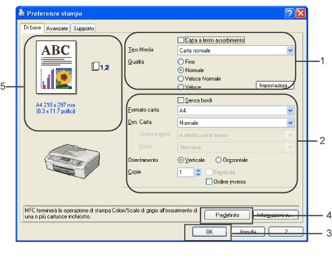Enable Ordine inverso checkbox

click(209, 181)
